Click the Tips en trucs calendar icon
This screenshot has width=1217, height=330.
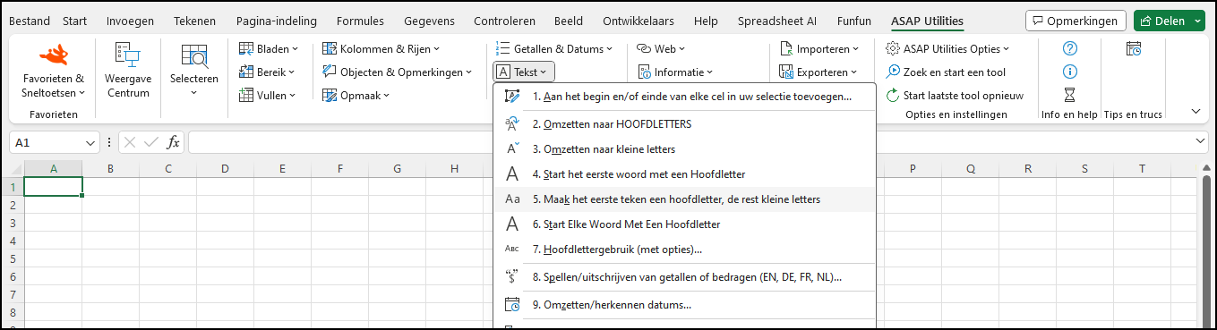pos(1133,48)
